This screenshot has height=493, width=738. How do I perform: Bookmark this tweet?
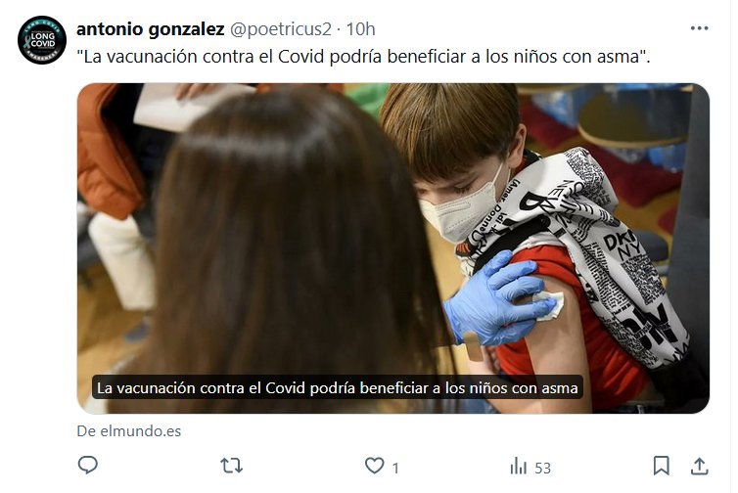(662, 466)
